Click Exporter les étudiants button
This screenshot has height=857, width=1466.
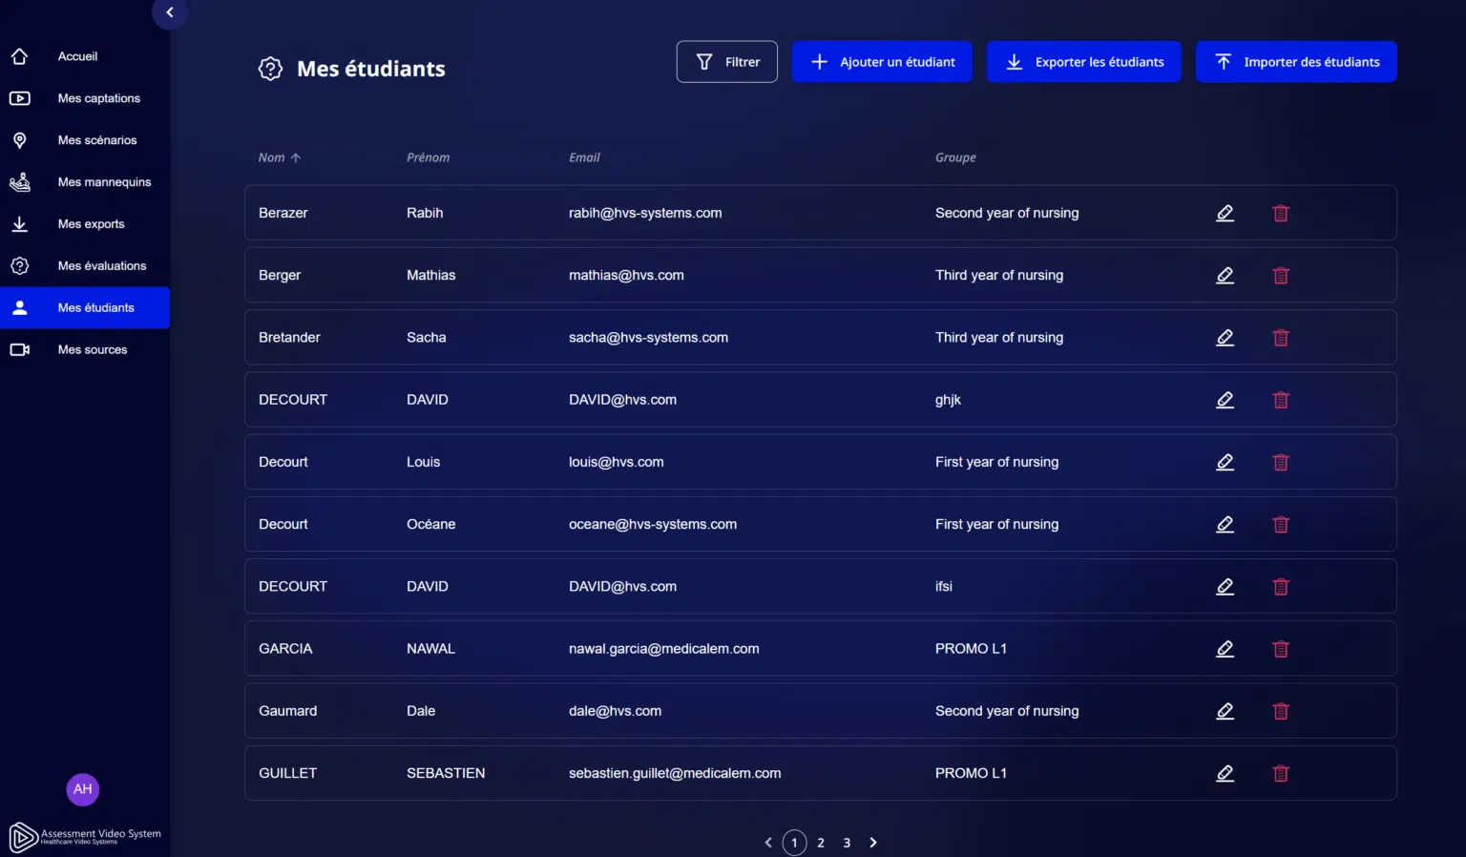click(1084, 62)
